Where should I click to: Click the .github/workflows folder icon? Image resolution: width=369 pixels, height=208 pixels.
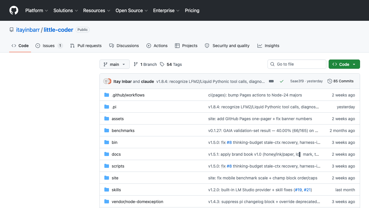coord(107,95)
